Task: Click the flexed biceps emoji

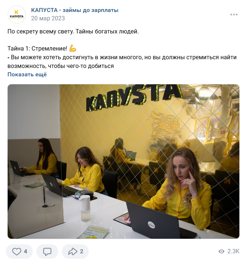Action: (x=73, y=48)
